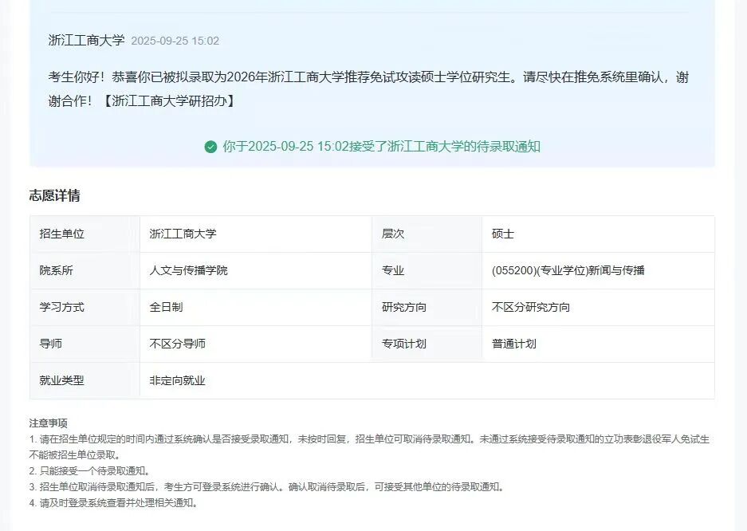The image size is (747, 531).
Task: Click the 普通计划 special plan value
Action: (x=514, y=344)
